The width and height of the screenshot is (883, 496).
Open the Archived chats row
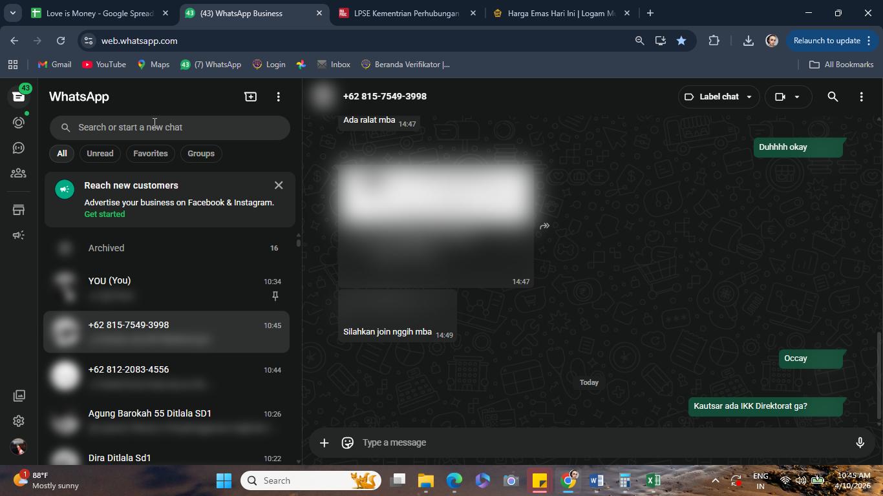167,248
